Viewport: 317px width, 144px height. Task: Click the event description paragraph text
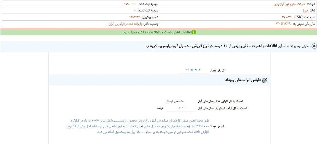tap(138, 126)
